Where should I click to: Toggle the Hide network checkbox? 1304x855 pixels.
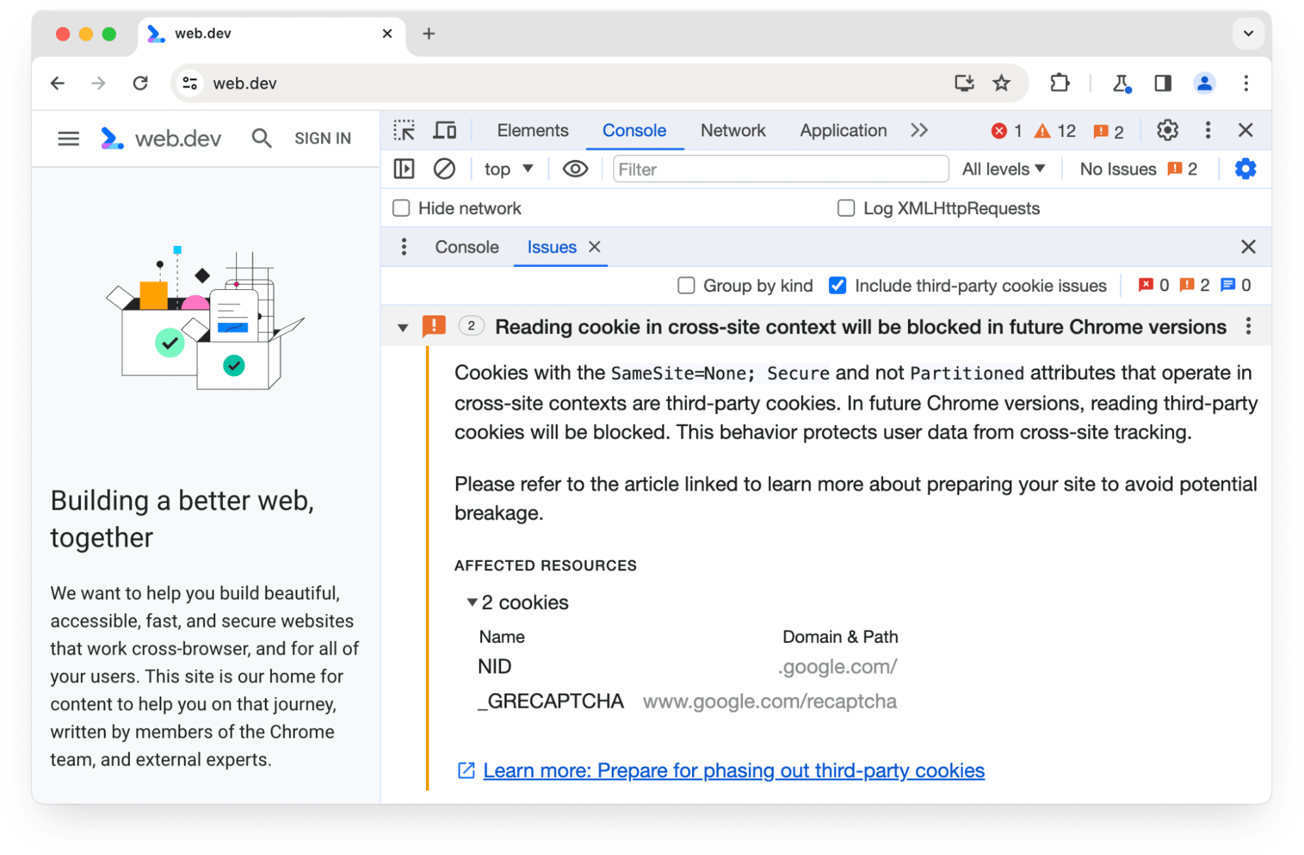[401, 208]
